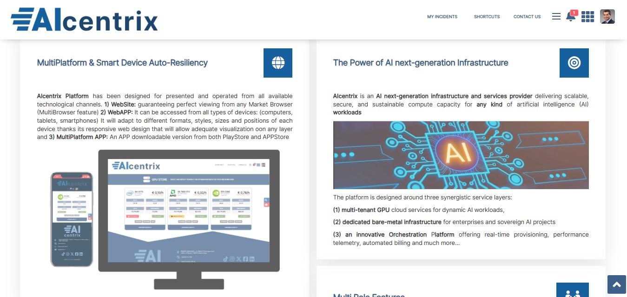This screenshot has width=627, height=297.
Task: Click the people icon on Multi Role card
Action: 572,292
